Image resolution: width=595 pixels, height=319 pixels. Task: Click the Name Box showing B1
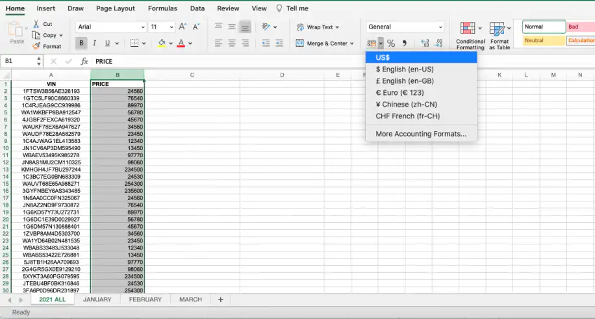(x=21, y=61)
